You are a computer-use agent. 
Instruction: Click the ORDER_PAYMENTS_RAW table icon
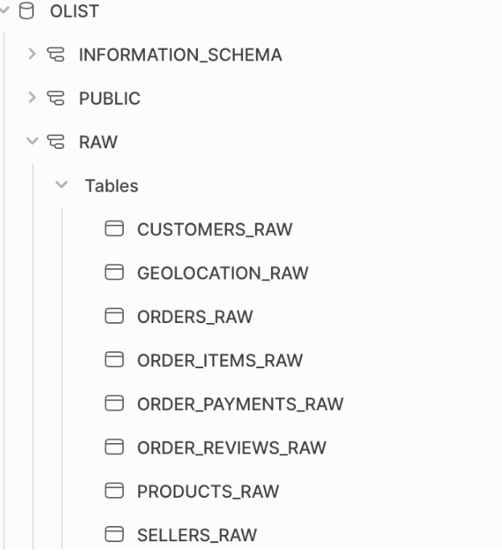[x=114, y=404]
